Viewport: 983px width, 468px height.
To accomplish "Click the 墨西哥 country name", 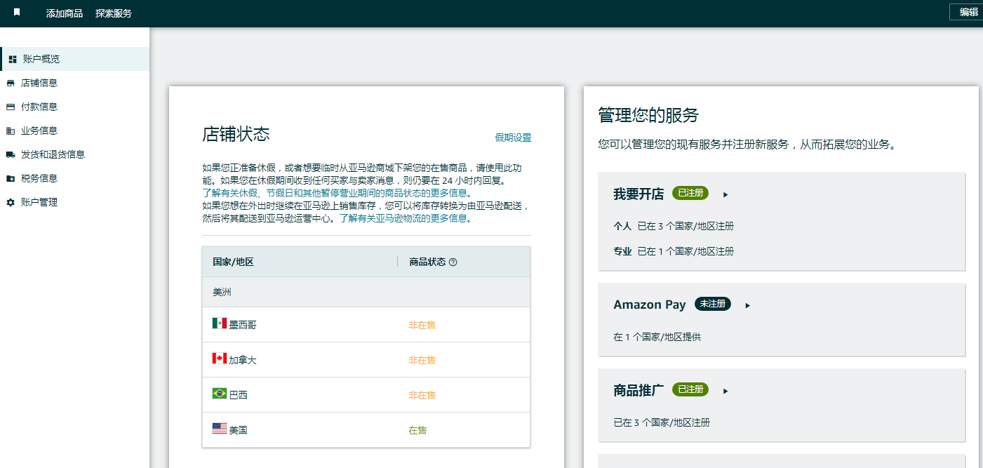I will pyautogui.click(x=243, y=325).
